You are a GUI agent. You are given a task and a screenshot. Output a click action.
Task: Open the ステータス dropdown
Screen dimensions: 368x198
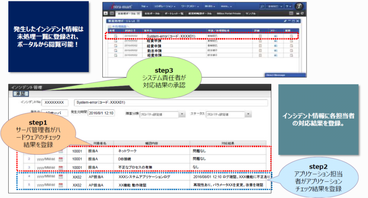click(248, 114)
